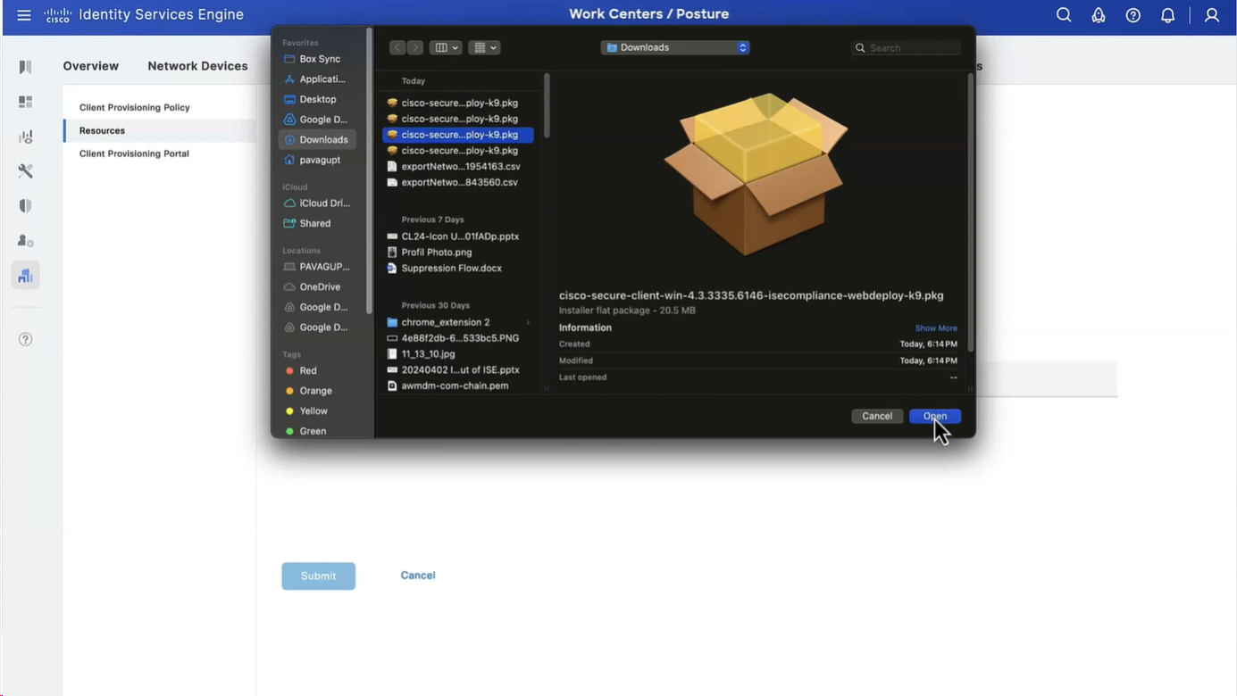Image resolution: width=1237 pixels, height=696 pixels.
Task: Click the Open button in file dialog
Action: (x=934, y=416)
